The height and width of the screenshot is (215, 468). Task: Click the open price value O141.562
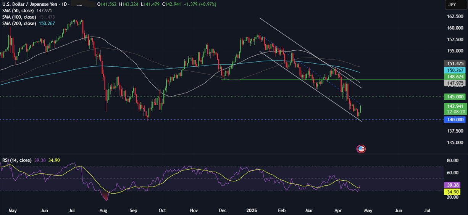(107, 4)
